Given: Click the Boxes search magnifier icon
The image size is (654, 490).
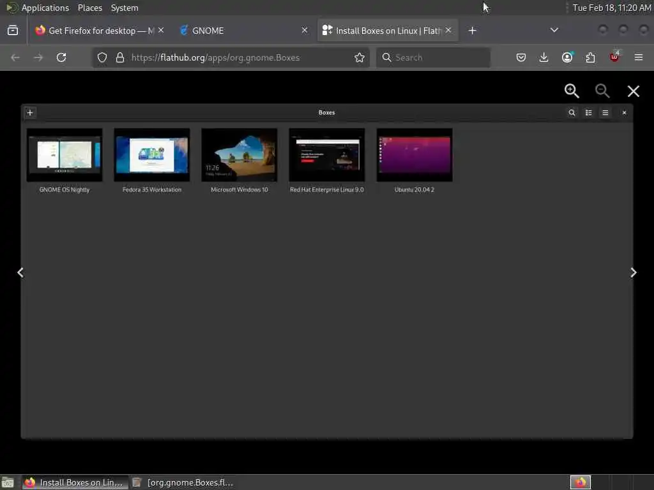Looking at the screenshot, I should [572, 112].
